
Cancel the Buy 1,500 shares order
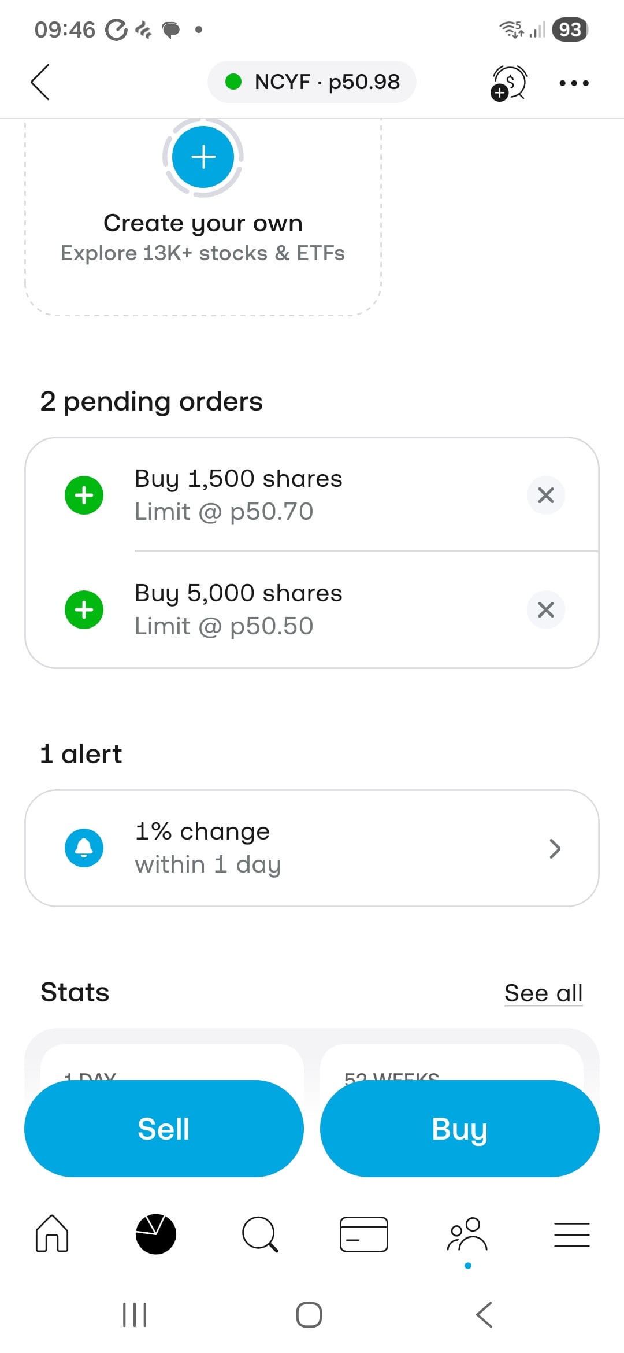pyautogui.click(x=545, y=495)
